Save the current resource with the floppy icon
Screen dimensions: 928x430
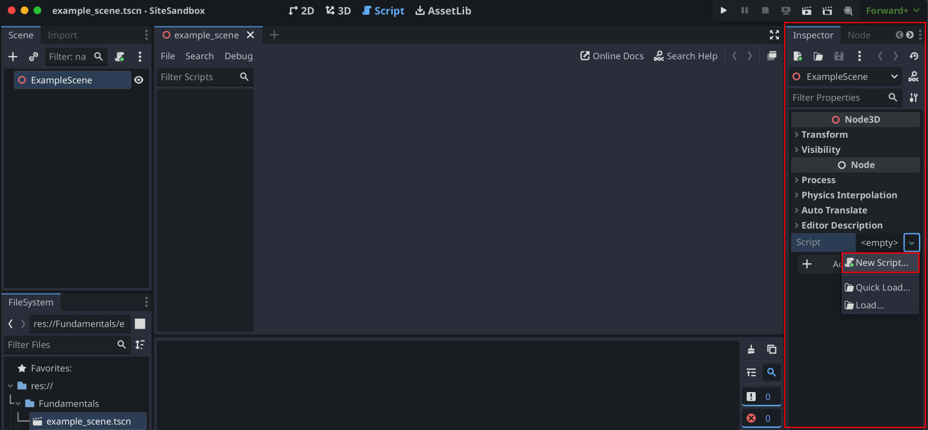(839, 56)
